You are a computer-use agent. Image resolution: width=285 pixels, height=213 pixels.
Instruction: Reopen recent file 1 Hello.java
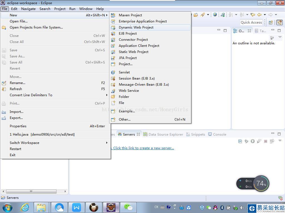55,135
